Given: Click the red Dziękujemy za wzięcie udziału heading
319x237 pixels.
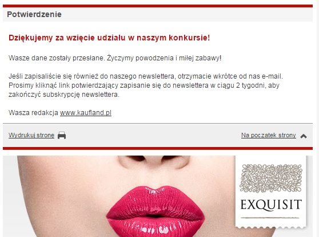Looking at the screenshot, I should [x=109, y=38].
